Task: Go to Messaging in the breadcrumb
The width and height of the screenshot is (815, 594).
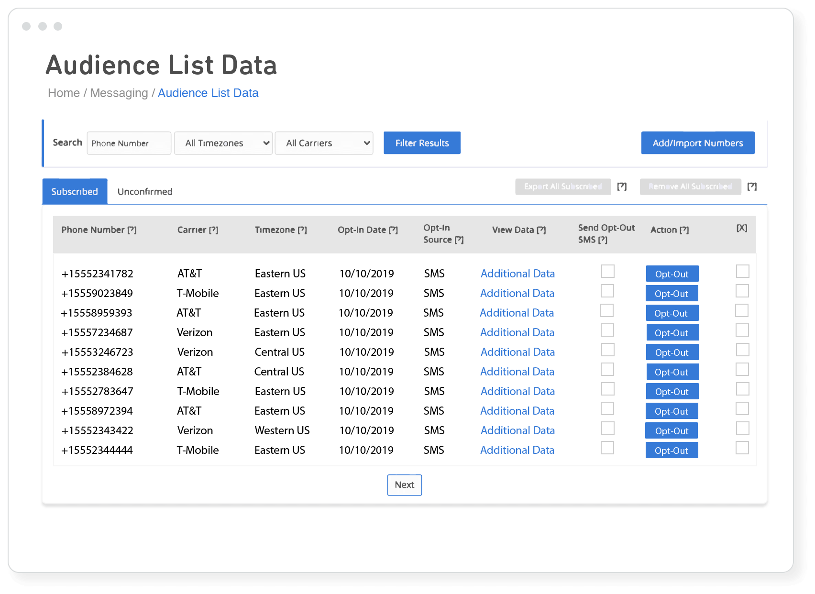Action: [x=119, y=93]
